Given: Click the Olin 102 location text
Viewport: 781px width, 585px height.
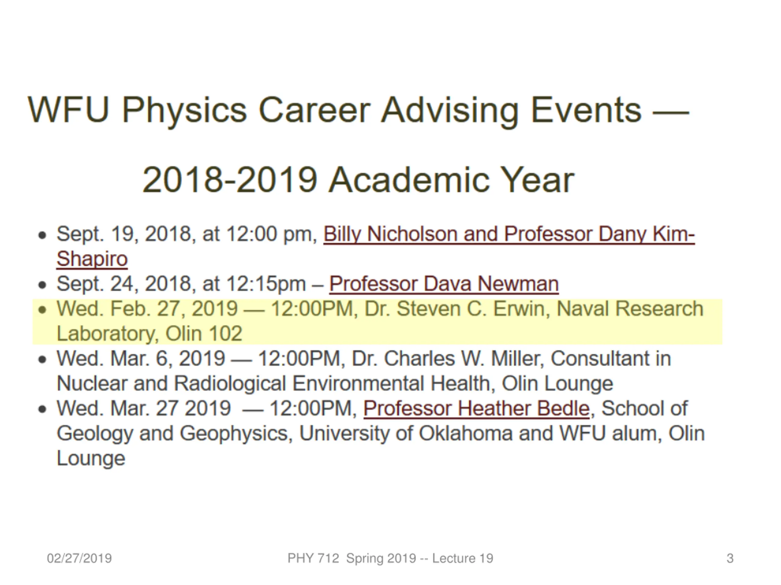Looking at the screenshot, I should click(x=204, y=334).
